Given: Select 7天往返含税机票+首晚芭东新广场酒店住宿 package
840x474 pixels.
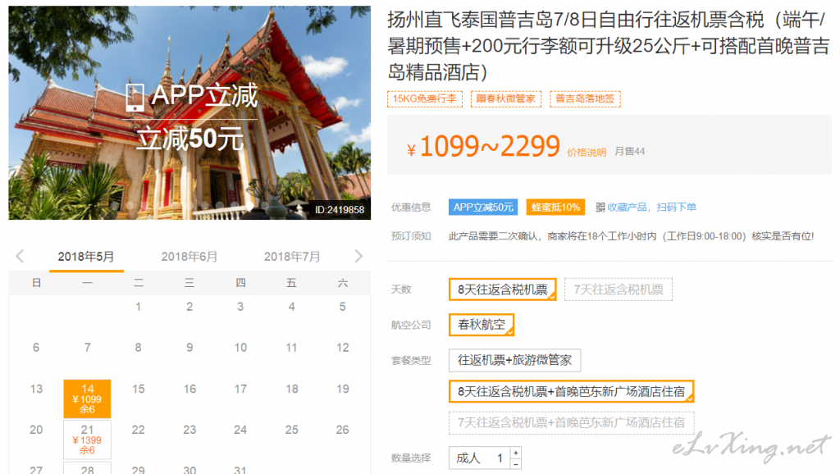Looking at the screenshot, I should click(x=571, y=422).
